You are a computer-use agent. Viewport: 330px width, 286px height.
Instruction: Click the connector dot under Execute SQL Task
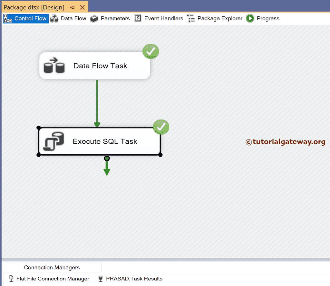pos(107,158)
